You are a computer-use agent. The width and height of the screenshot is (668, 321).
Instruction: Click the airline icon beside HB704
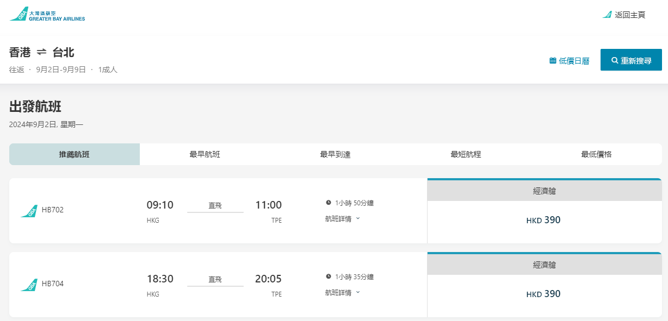29,285
